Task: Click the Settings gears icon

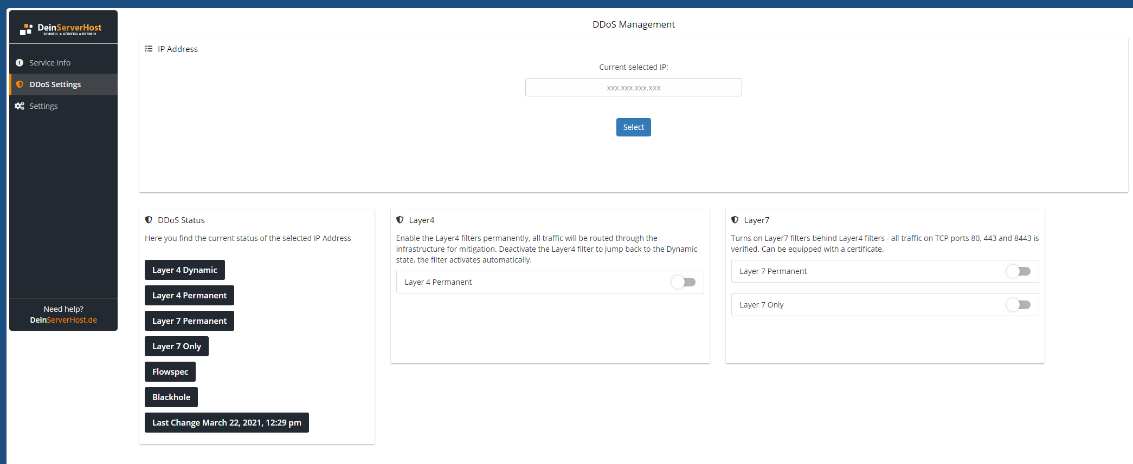Action: pyautogui.click(x=20, y=106)
